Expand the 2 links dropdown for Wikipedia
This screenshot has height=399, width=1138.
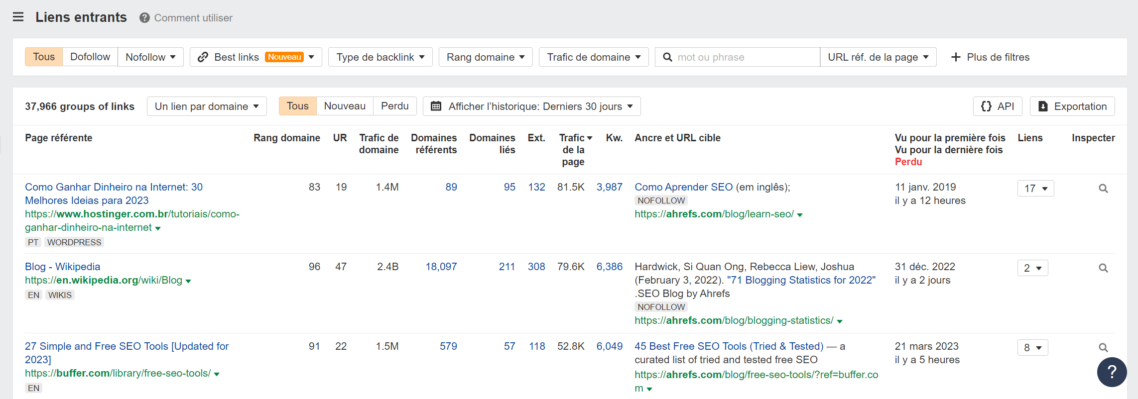(1032, 268)
